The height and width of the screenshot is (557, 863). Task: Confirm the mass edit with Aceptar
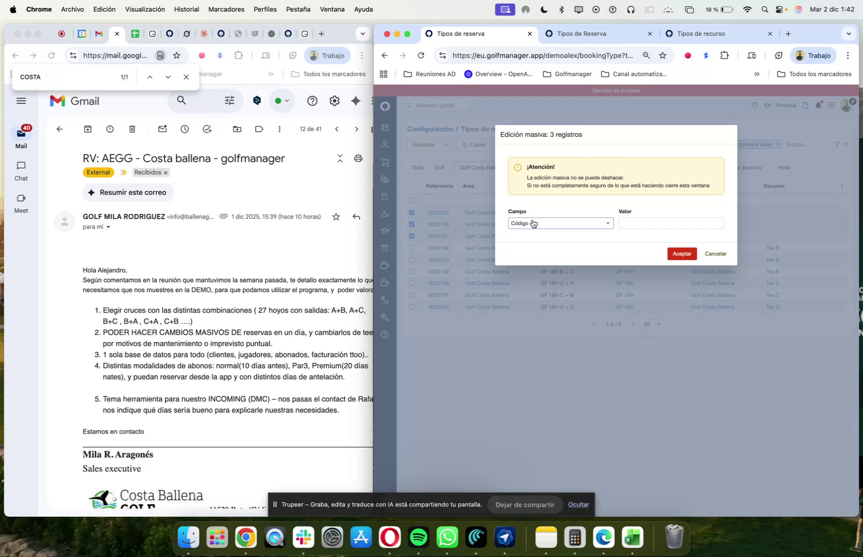681,254
